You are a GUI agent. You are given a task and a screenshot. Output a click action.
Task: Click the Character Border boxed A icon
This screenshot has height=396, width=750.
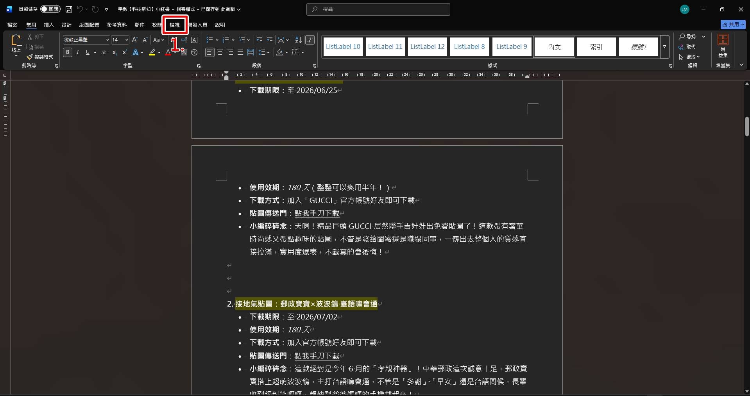194,40
